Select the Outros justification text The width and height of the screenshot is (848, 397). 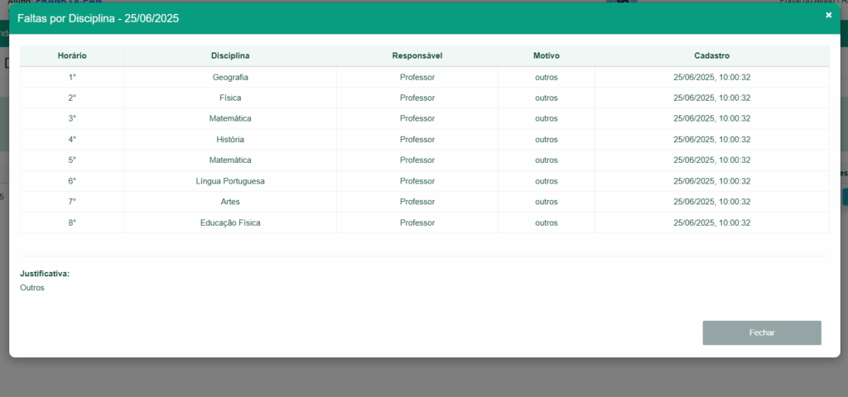(32, 288)
